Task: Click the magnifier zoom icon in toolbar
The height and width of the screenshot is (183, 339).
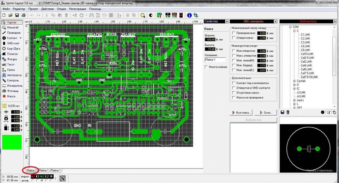Action: (x=142, y=15)
